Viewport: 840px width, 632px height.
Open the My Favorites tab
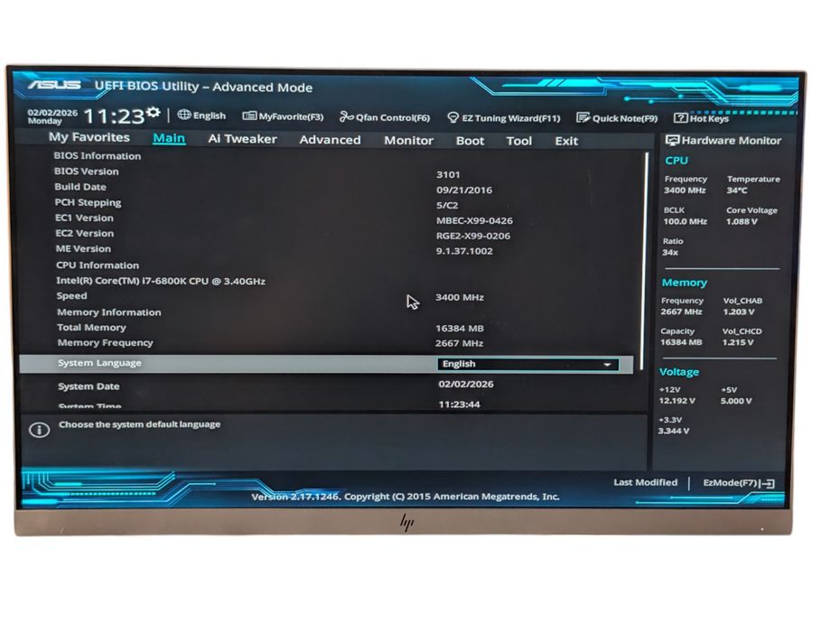click(89, 137)
